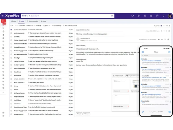This screenshot has height=130, width=173.
Task: Tick checkbox for 'DocuSign' email
Action: (11, 58)
